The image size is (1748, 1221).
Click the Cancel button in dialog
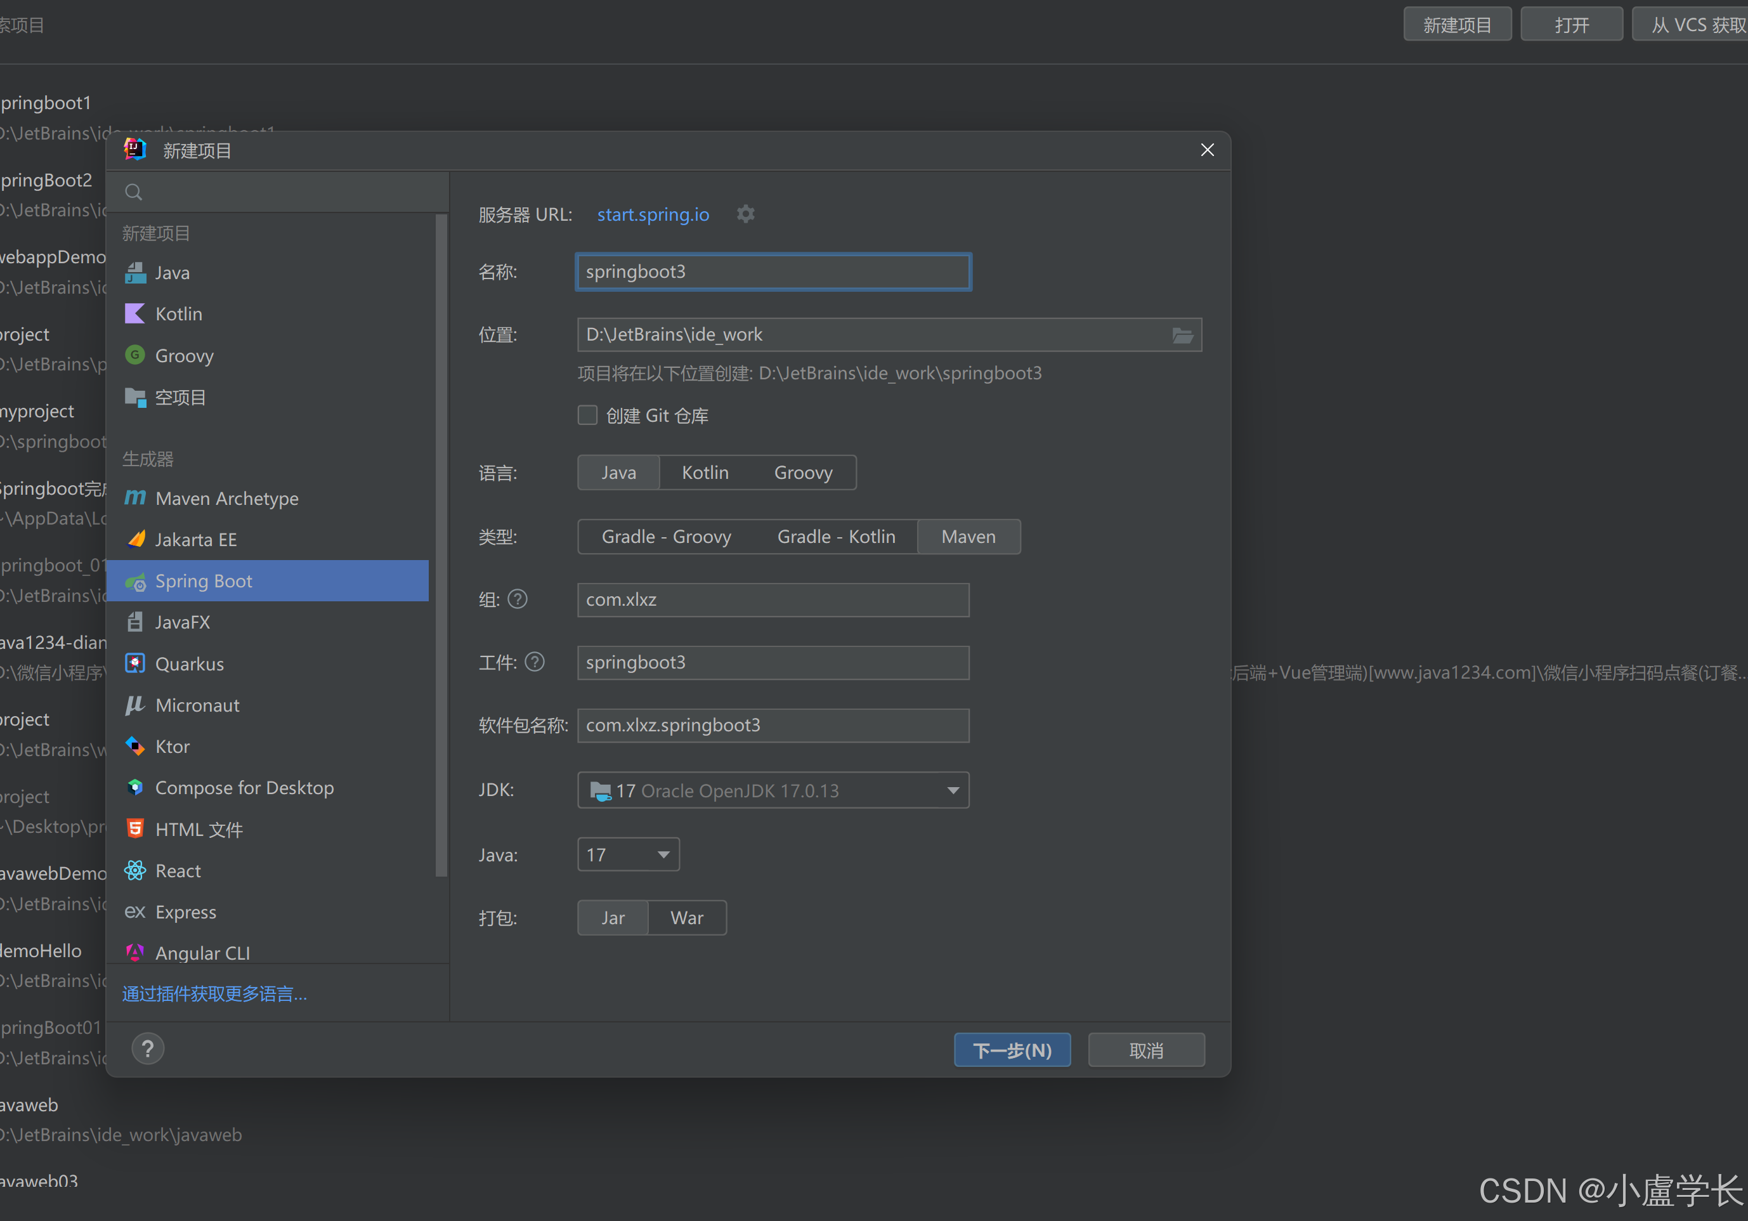1146,1050
